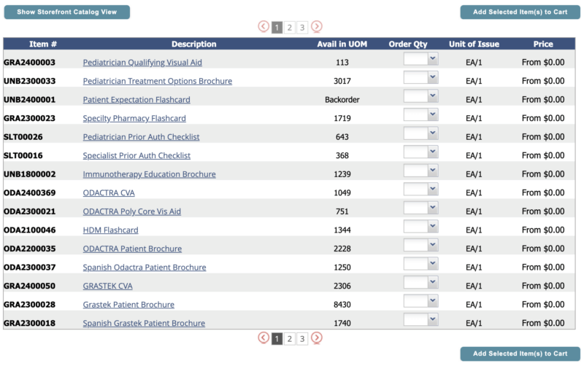Click the Avail in UOM column header
The width and height of the screenshot is (584, 390).
pyautogui.click(x=342, y=44)
